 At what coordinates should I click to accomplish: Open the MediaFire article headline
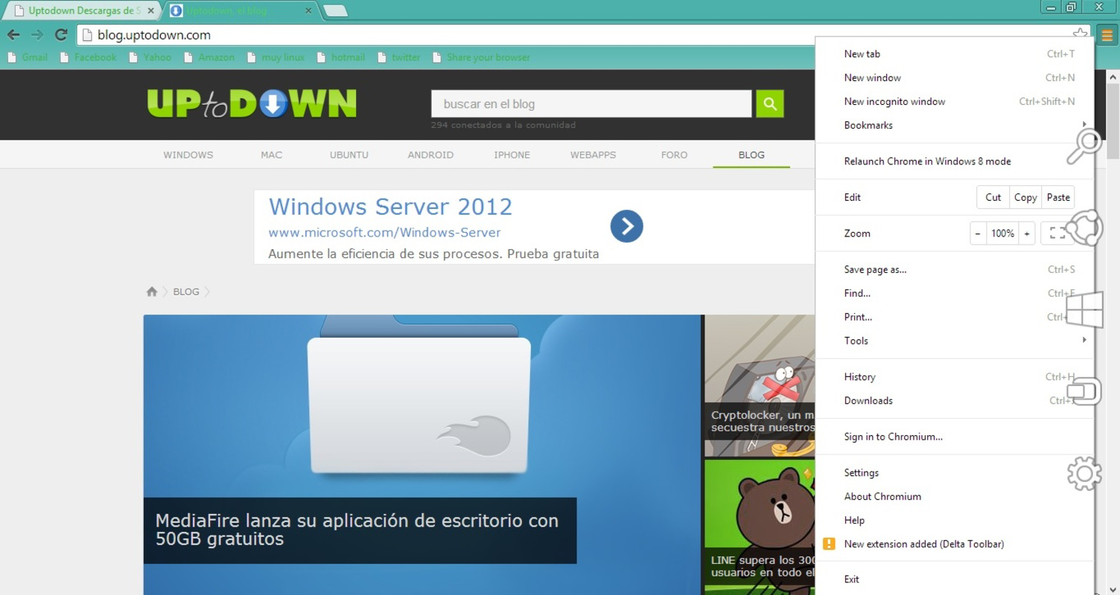click(x=357, y=530)
